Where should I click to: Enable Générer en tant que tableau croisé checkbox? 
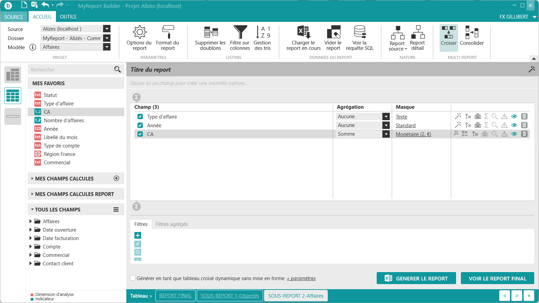(133, 278)
